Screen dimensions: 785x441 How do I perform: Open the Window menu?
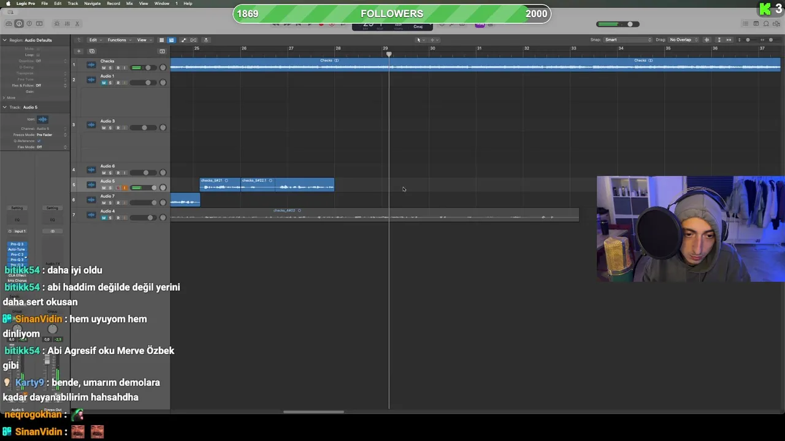pos(162,4)
